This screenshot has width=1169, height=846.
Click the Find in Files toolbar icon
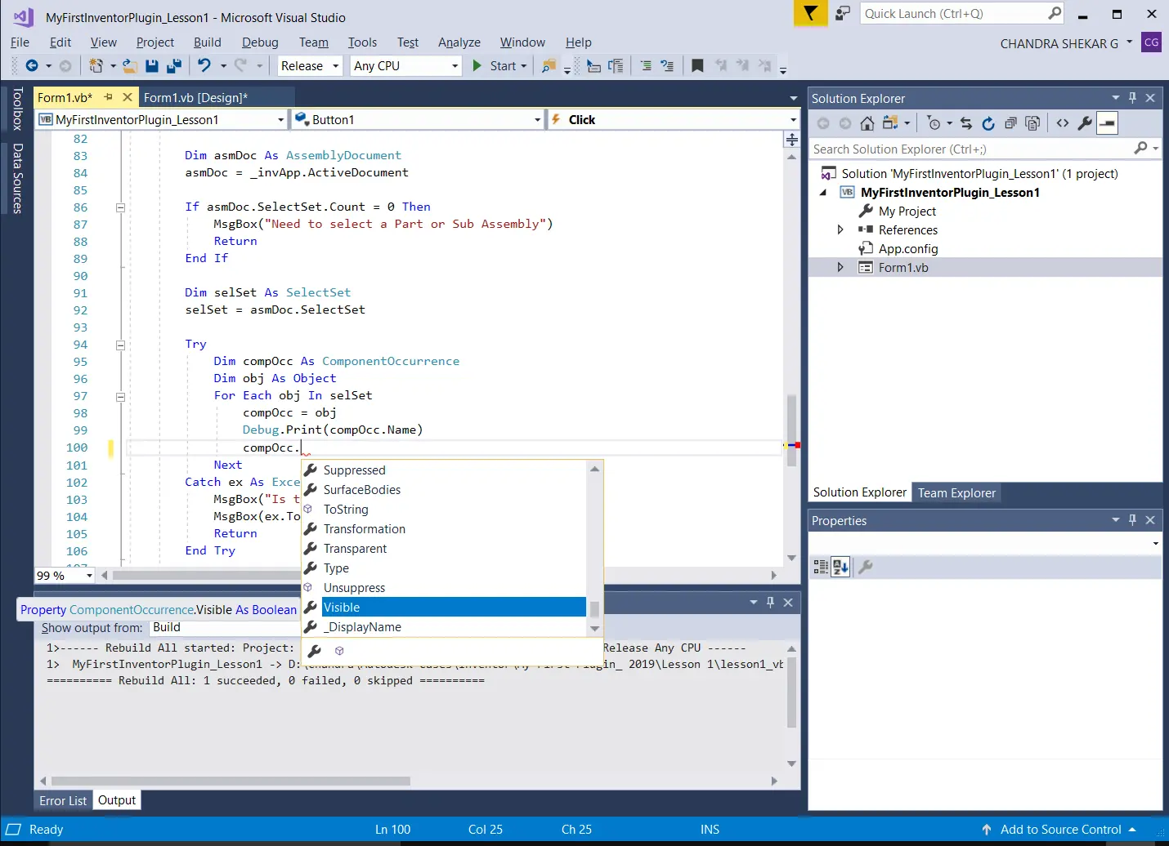point(549,66)
